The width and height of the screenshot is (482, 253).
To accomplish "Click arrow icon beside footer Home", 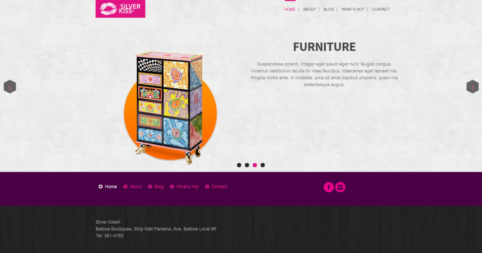I will (101, 187).
